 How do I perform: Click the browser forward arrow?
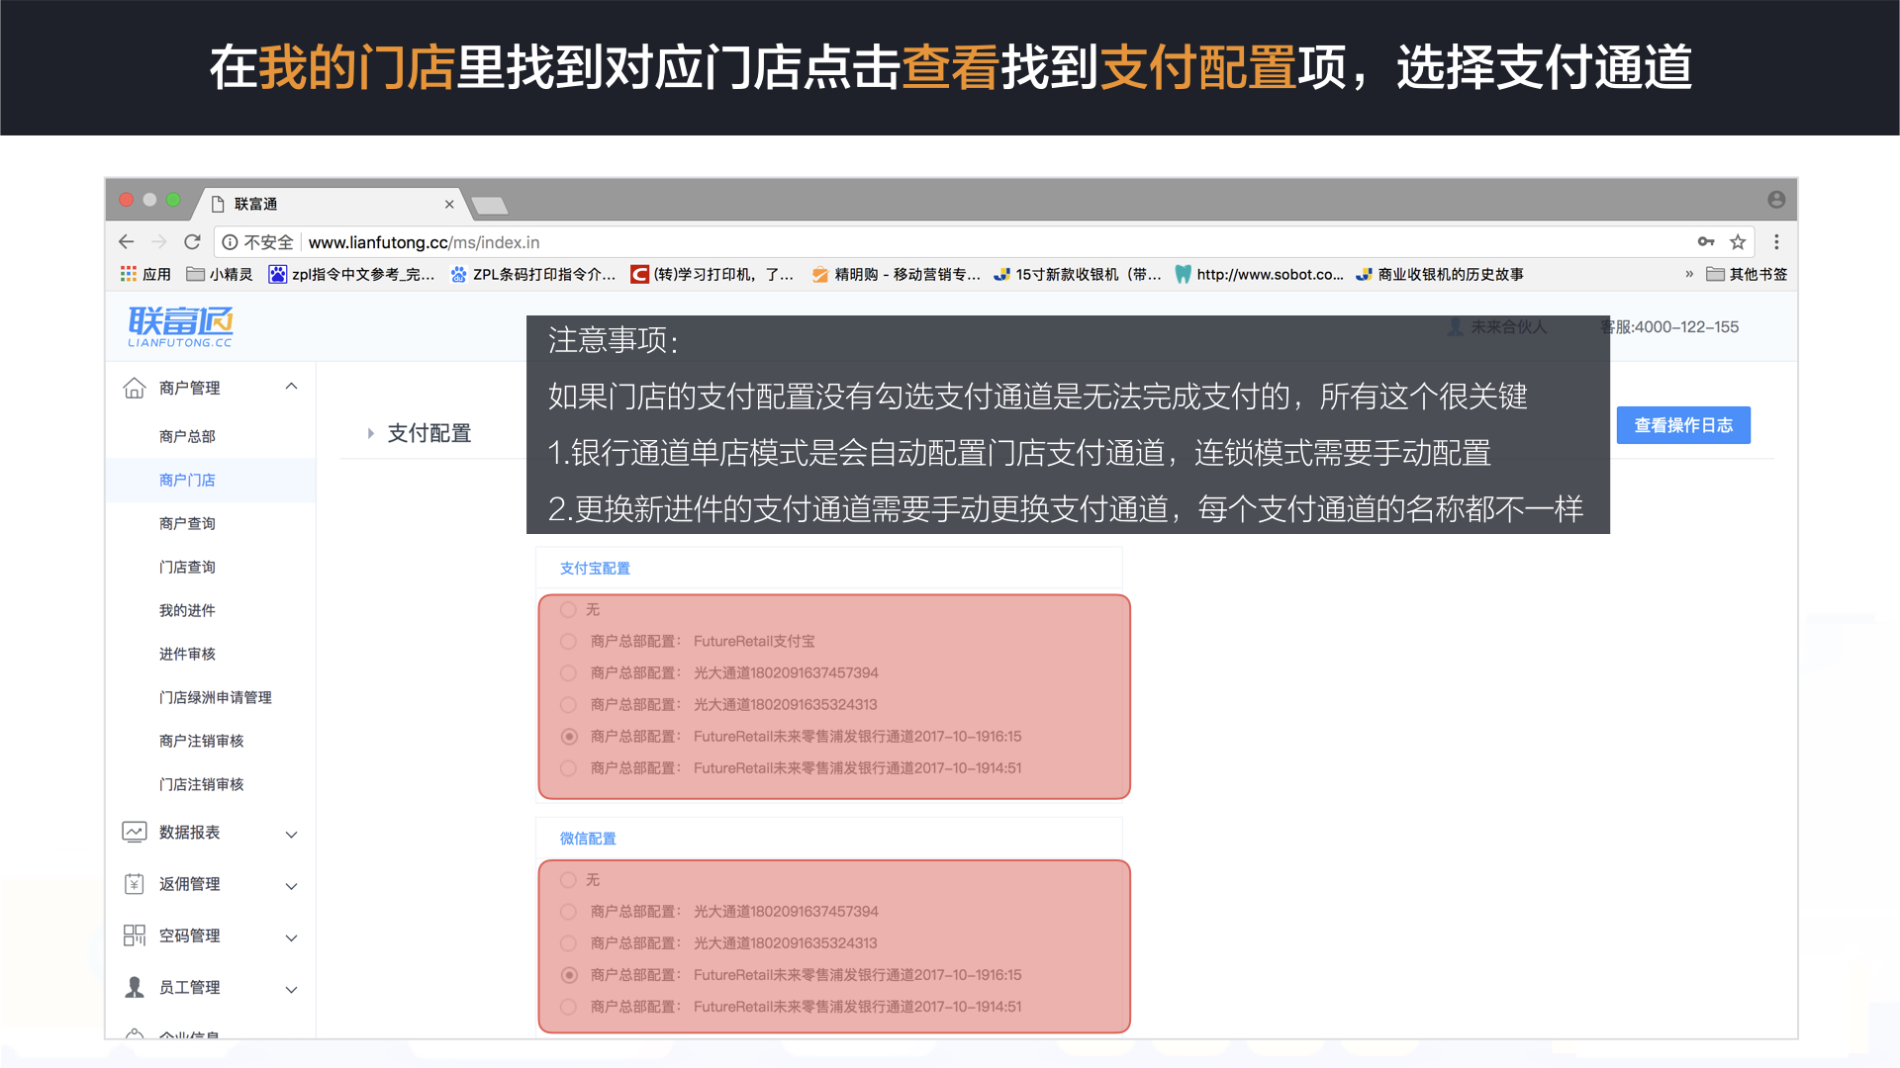[x=159, y=242]
